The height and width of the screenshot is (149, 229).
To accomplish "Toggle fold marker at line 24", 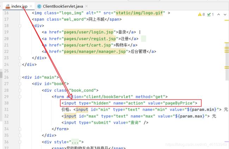I will (20, 65).
